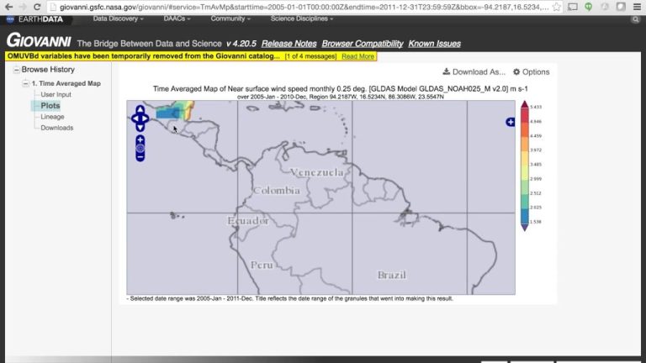Open the Chrome hamburger menu

coord(637,7)
